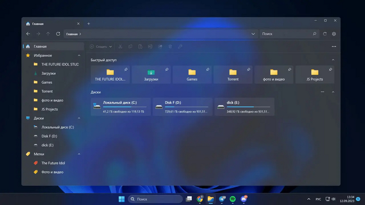Open the Files settings gear

coord(334,34)
